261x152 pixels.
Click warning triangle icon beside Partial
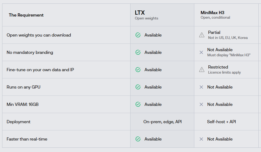[x=202, y=35]
